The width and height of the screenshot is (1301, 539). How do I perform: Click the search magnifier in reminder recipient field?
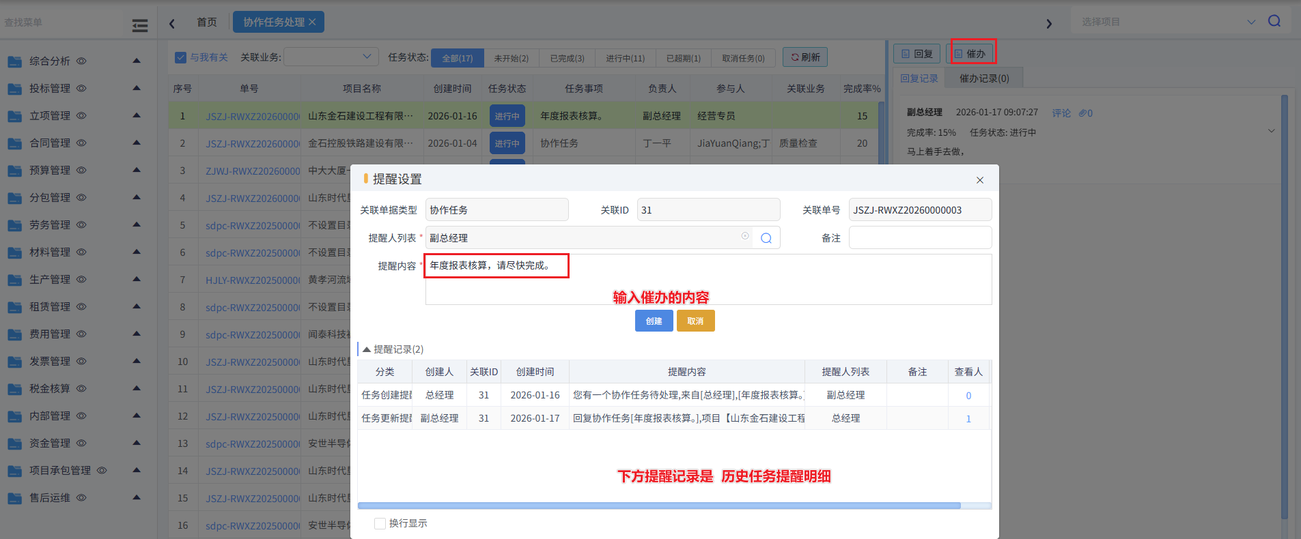(x=766, y=238)
